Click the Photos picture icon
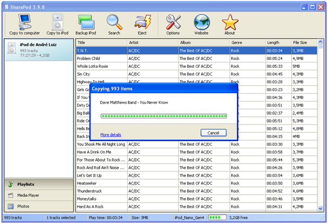Viewport: 328px width, 224px height. pos(10,206)
